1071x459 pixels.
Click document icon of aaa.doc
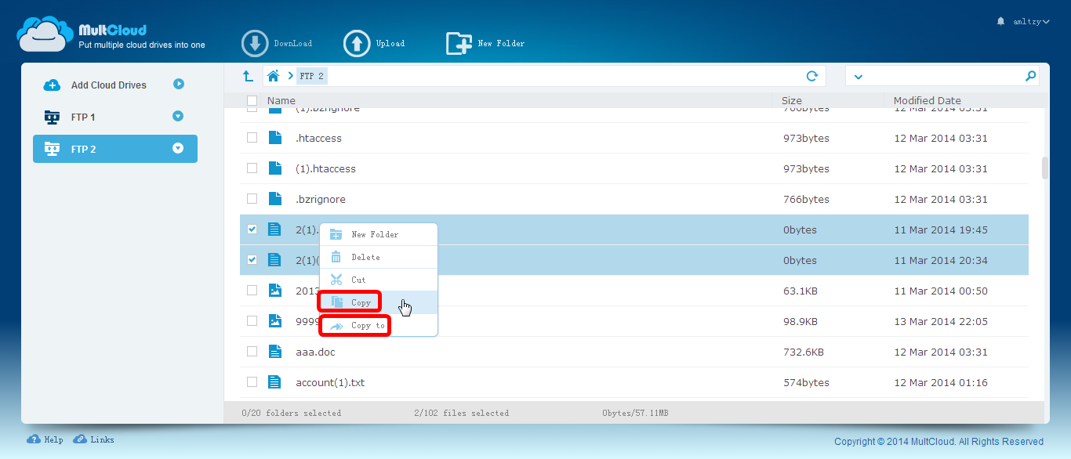coord(274,352)
